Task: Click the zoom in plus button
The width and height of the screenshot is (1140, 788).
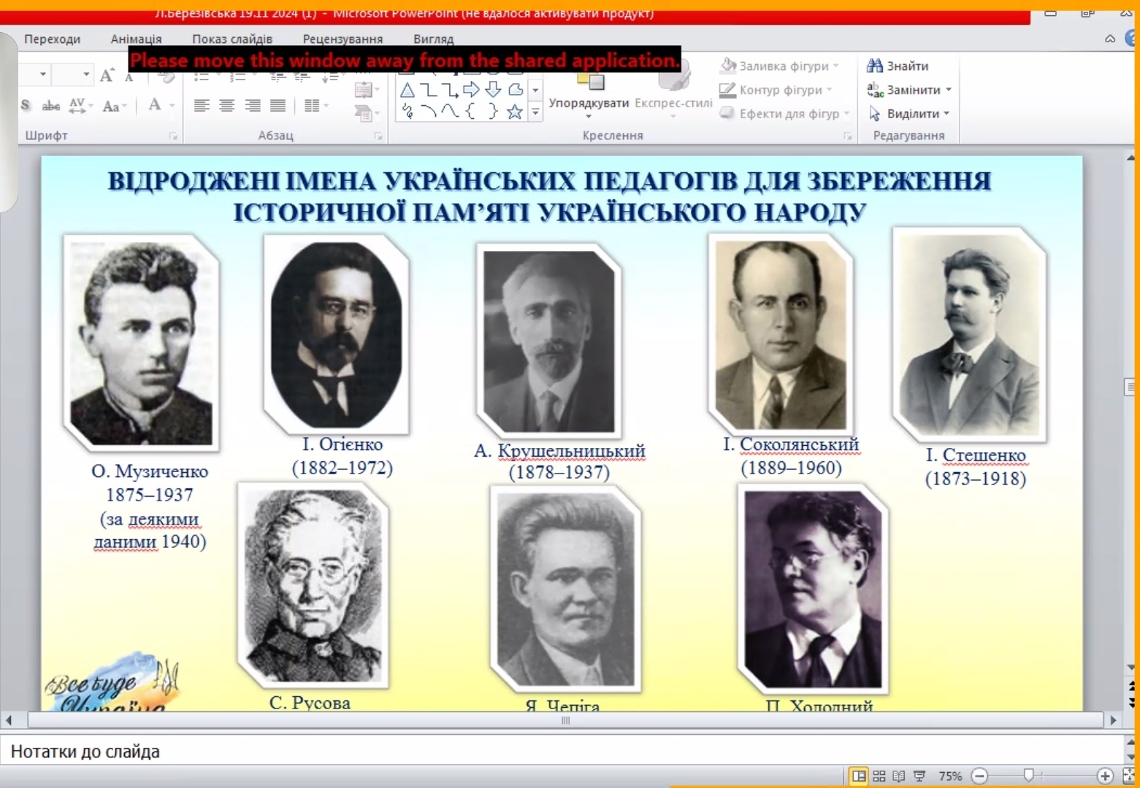Action: click(1105, 776)
